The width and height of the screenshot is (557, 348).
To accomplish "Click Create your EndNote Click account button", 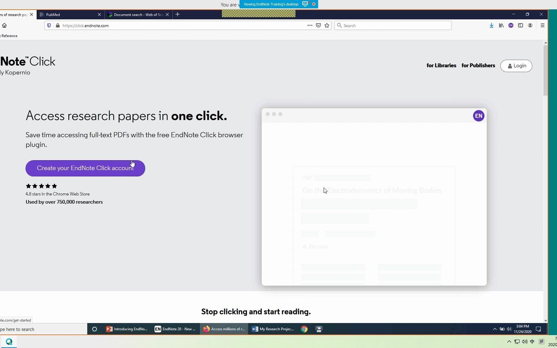I will click(85, 168).
